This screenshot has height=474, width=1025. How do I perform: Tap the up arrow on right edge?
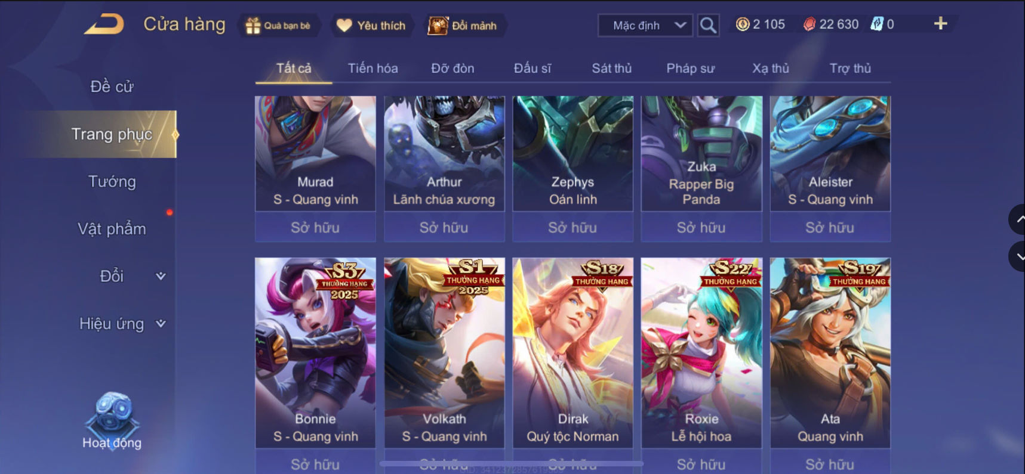coord(1017,219)
